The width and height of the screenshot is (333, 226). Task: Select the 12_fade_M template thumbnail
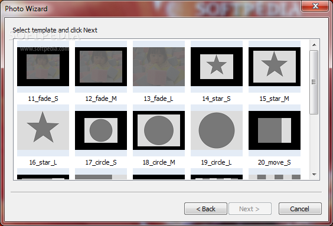(101, 67)
